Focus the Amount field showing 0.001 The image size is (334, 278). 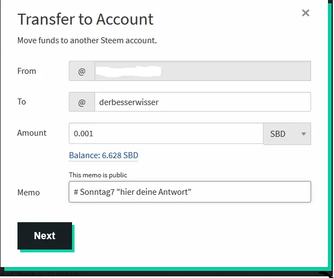click(166, 134)
